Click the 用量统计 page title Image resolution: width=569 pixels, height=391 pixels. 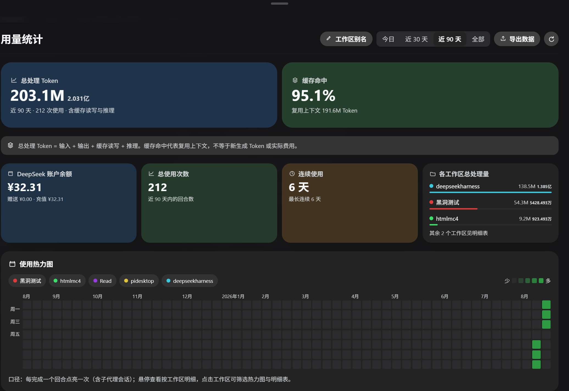(x=22, y=39)
